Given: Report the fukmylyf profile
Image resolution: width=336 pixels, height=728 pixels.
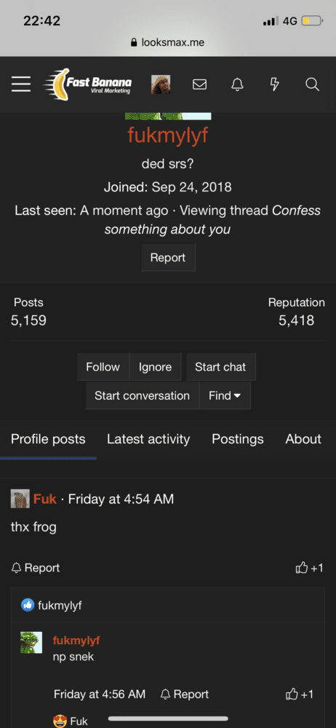Looking at the screenshot, I should point(168,258).
